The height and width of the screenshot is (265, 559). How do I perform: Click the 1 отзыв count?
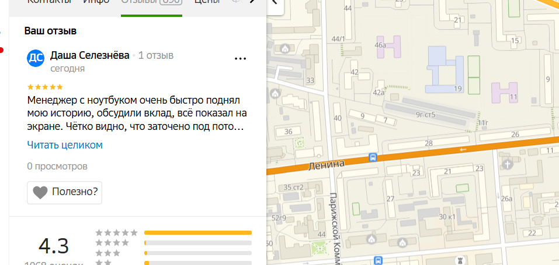pyautogui.click(x=156, y=55)
